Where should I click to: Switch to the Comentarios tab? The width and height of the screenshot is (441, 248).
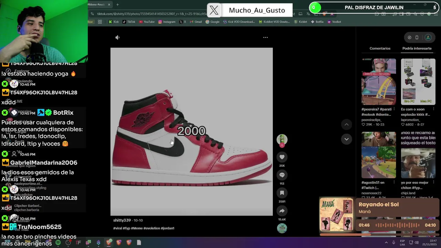click(x=380, y=48)
